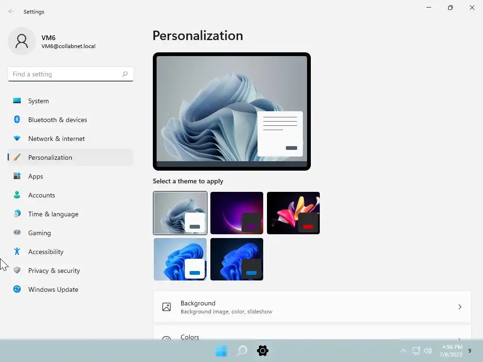Click Settings gear in taskbar
Image resolution: width=483 pixels, height=362 pixels.
(262, 351)
